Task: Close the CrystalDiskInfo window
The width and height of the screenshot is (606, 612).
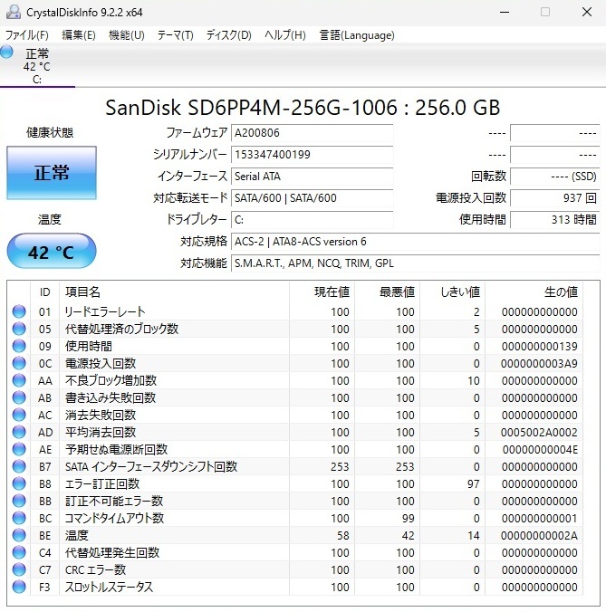Action: click(586, 12)
